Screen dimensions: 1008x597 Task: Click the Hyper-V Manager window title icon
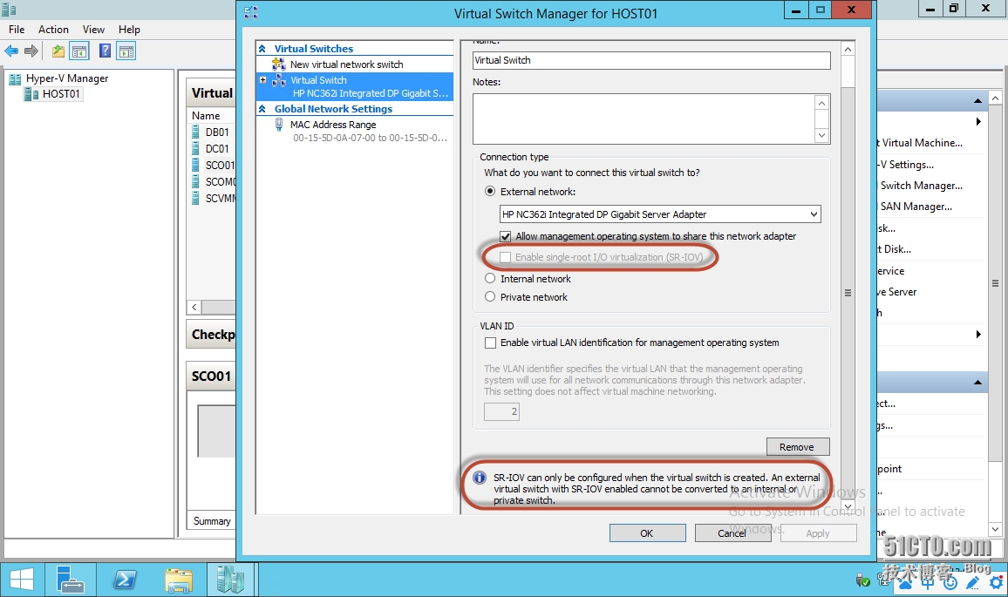9,10
